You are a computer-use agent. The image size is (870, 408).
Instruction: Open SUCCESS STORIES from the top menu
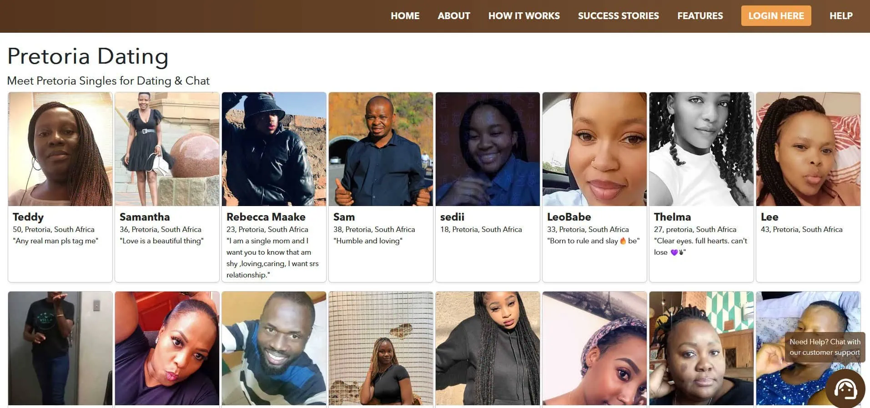point(618,16)
